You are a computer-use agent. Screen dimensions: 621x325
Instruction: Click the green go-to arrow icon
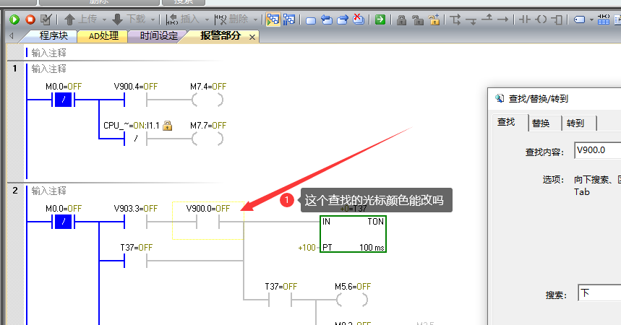pyautogui.click(x=380, y=19)
